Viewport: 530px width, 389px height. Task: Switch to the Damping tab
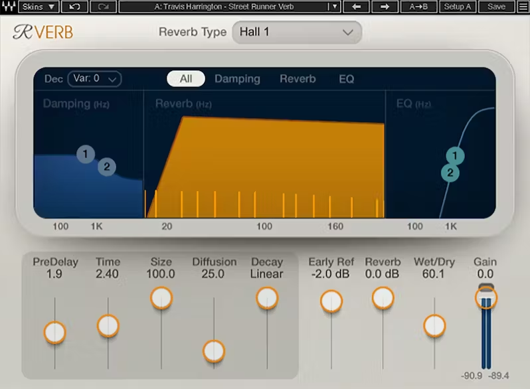click(x=237, y=79)
